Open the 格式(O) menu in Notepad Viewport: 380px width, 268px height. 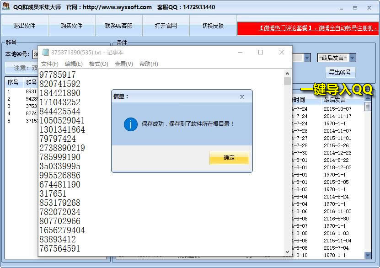[98, 64]
